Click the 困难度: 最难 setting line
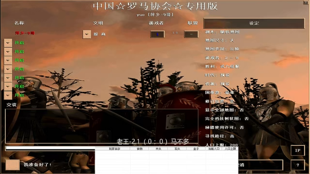Screen dimensions: 310x174 point(220,92)
